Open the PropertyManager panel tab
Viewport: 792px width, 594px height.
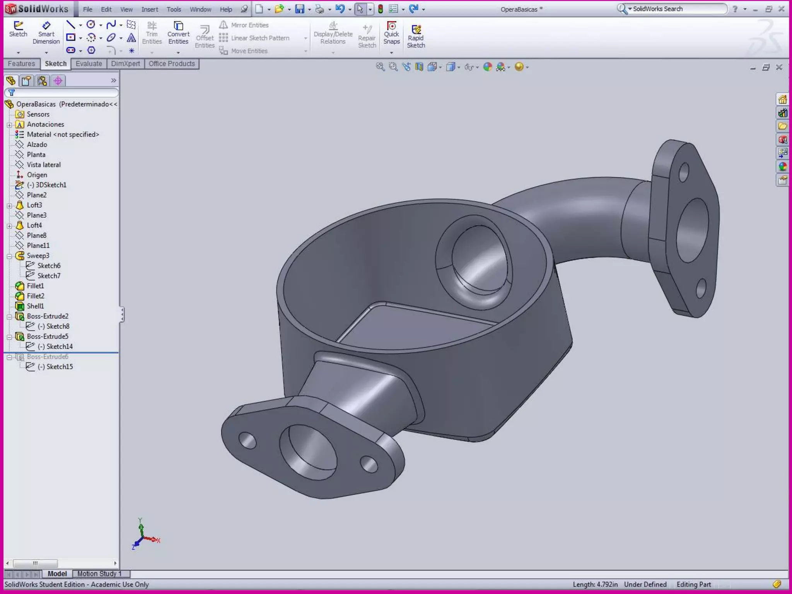tap(26, 80)
